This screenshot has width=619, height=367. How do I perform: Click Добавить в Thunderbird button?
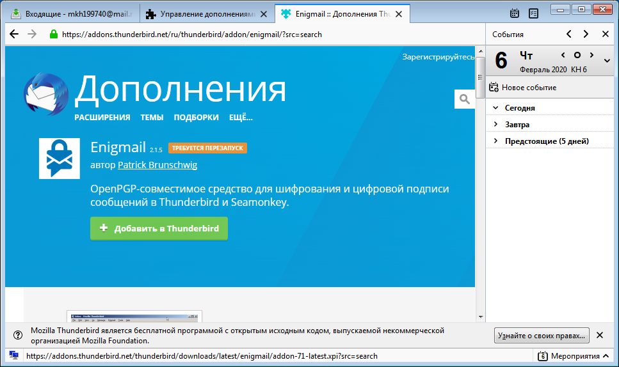pos(159,228)
